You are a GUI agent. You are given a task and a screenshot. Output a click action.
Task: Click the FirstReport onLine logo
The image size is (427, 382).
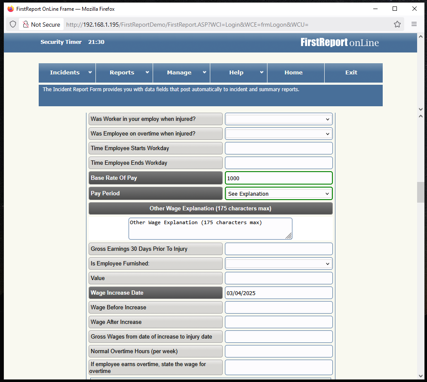[x=339, y=43]
